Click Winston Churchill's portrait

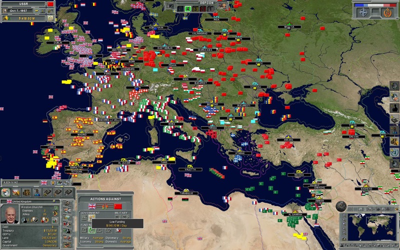pyautogui.click(x=9, y=214)
